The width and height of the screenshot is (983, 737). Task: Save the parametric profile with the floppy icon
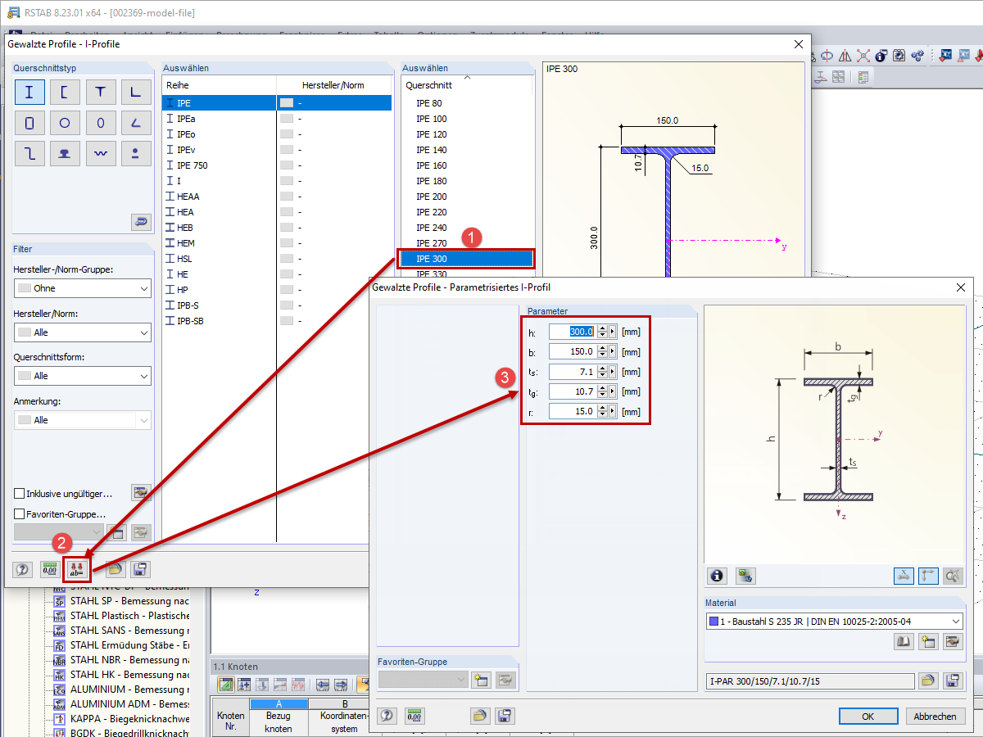pos(953,681)
